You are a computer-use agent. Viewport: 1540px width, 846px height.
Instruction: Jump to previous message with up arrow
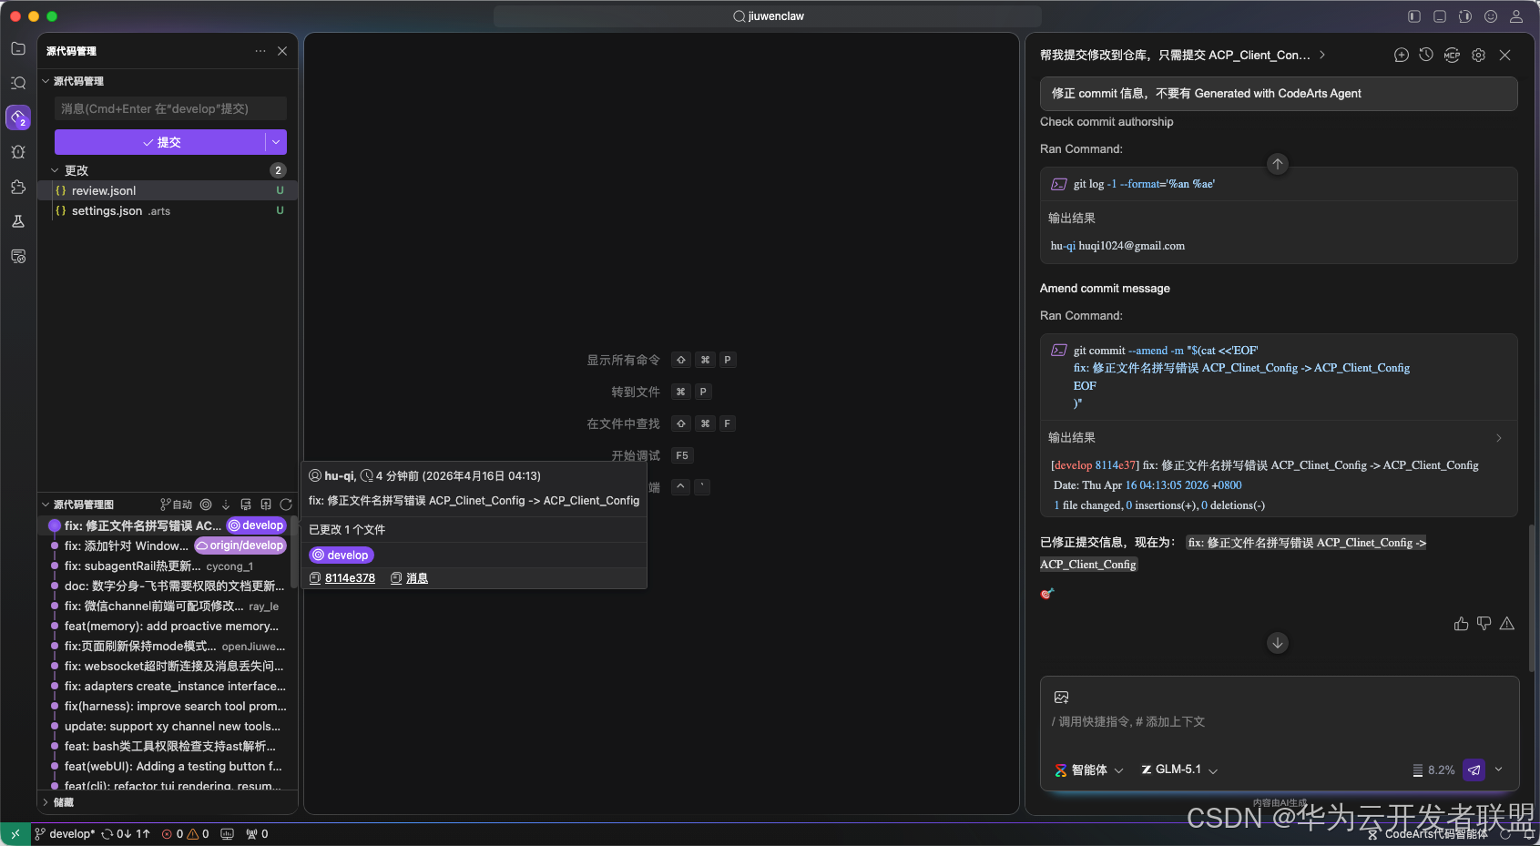tap(1278, 164)
